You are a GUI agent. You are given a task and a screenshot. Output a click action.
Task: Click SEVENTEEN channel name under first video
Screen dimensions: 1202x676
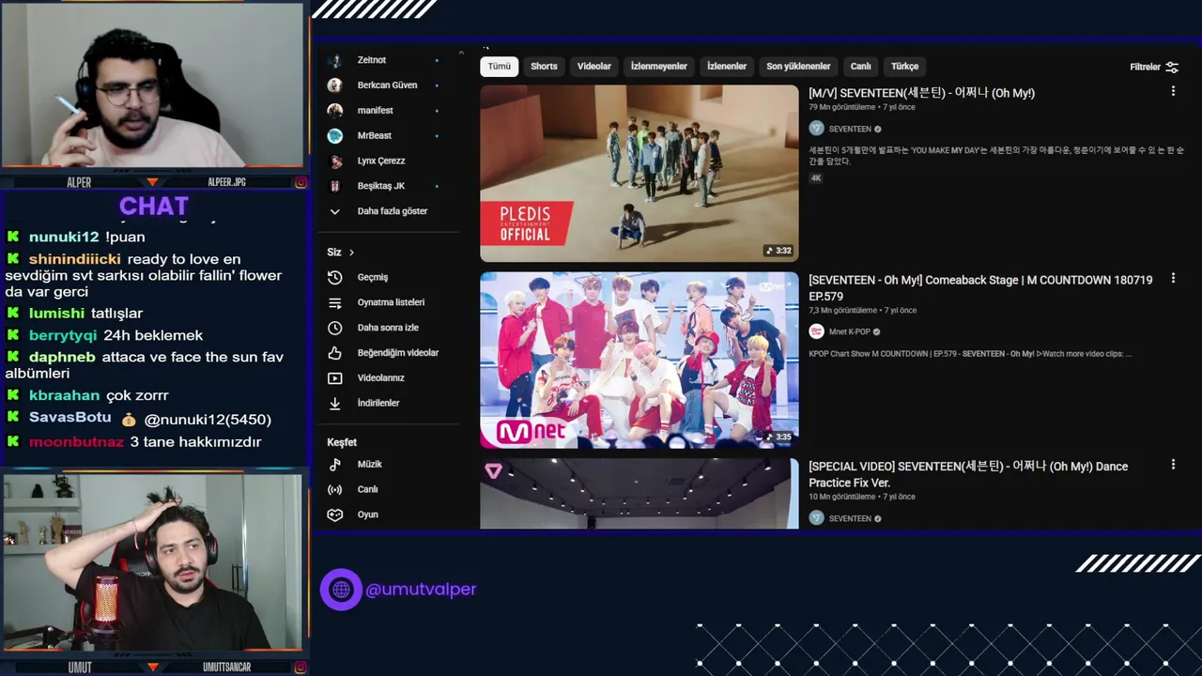click(850, 129)
